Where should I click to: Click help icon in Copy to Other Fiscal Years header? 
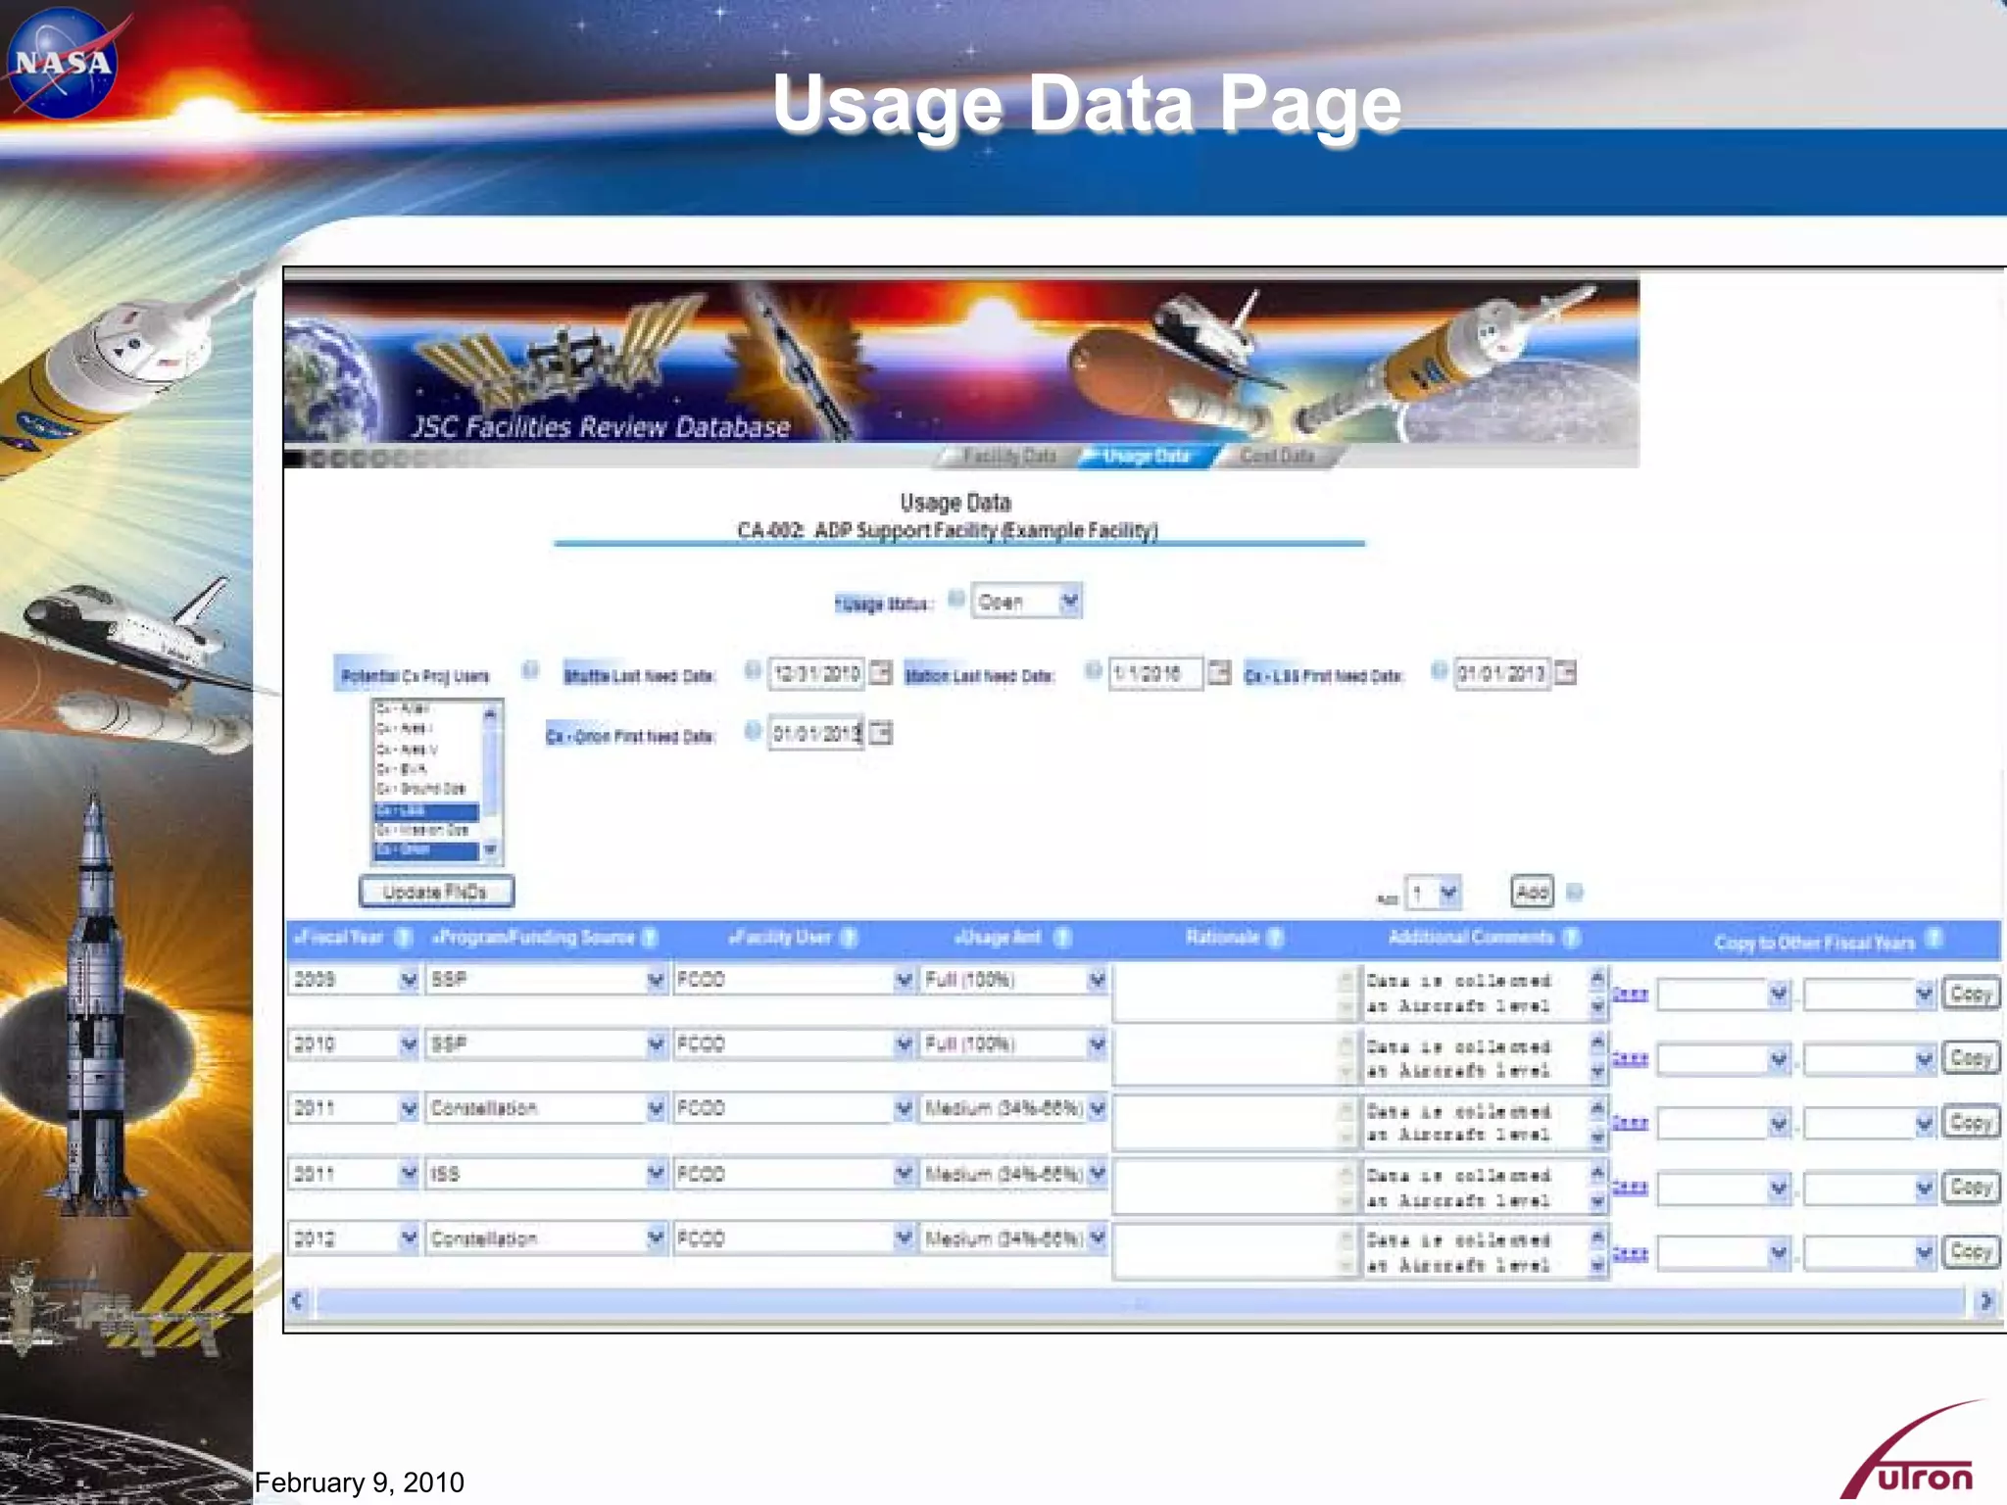[x=1934, y=938]
